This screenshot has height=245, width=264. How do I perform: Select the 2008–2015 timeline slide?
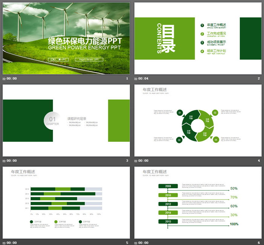pyautogui.click(x=198, y=202)
